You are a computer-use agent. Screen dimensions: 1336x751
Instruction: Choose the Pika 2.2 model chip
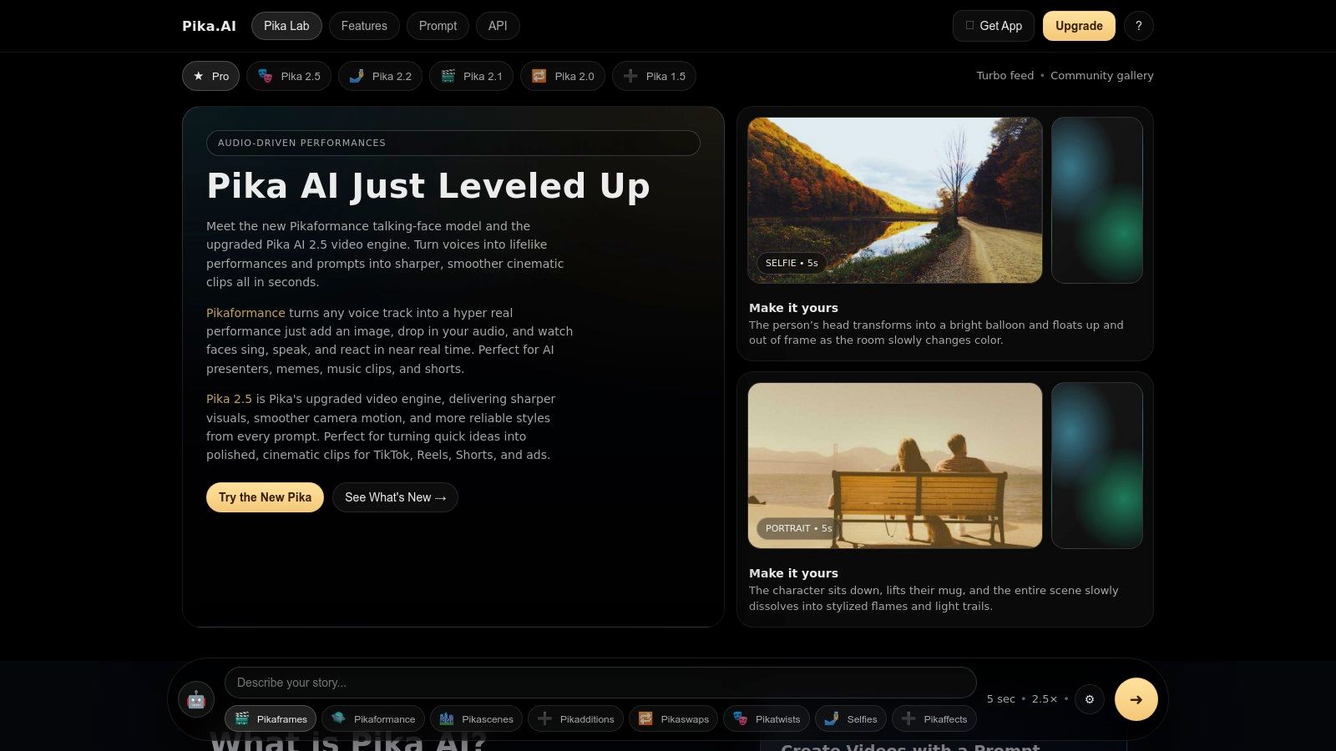380,76
